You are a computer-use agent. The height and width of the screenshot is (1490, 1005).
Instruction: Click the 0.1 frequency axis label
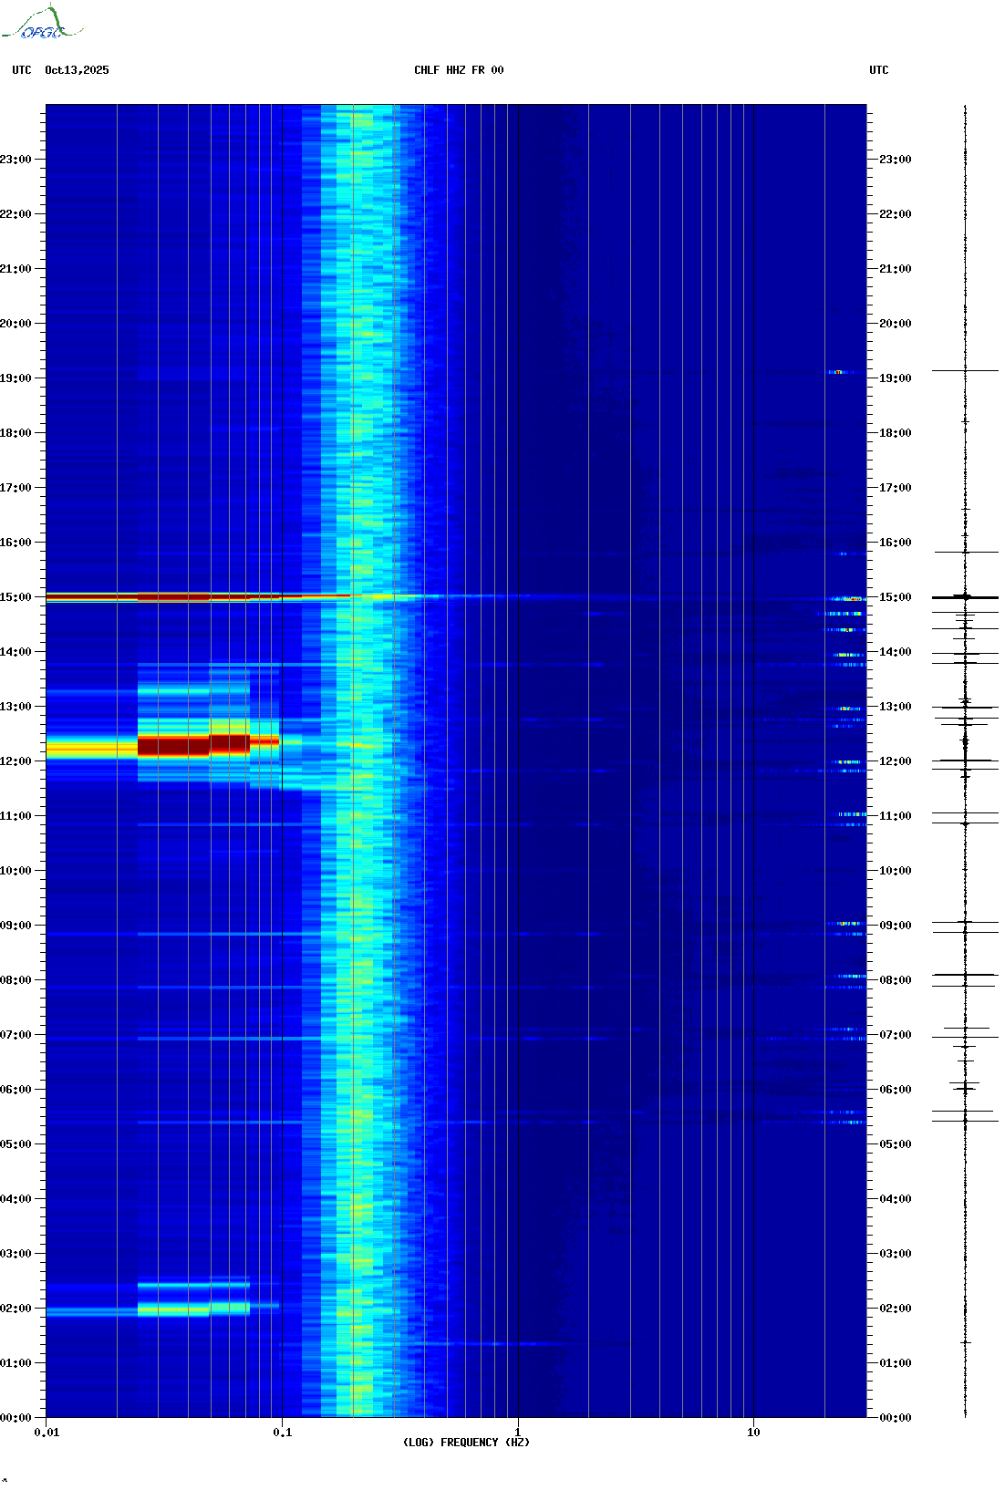tap(283, 1433)
